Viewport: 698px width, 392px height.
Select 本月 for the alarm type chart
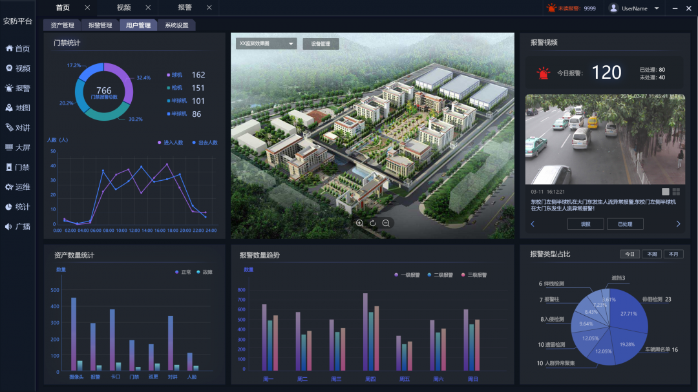click(x=673, y=254)
